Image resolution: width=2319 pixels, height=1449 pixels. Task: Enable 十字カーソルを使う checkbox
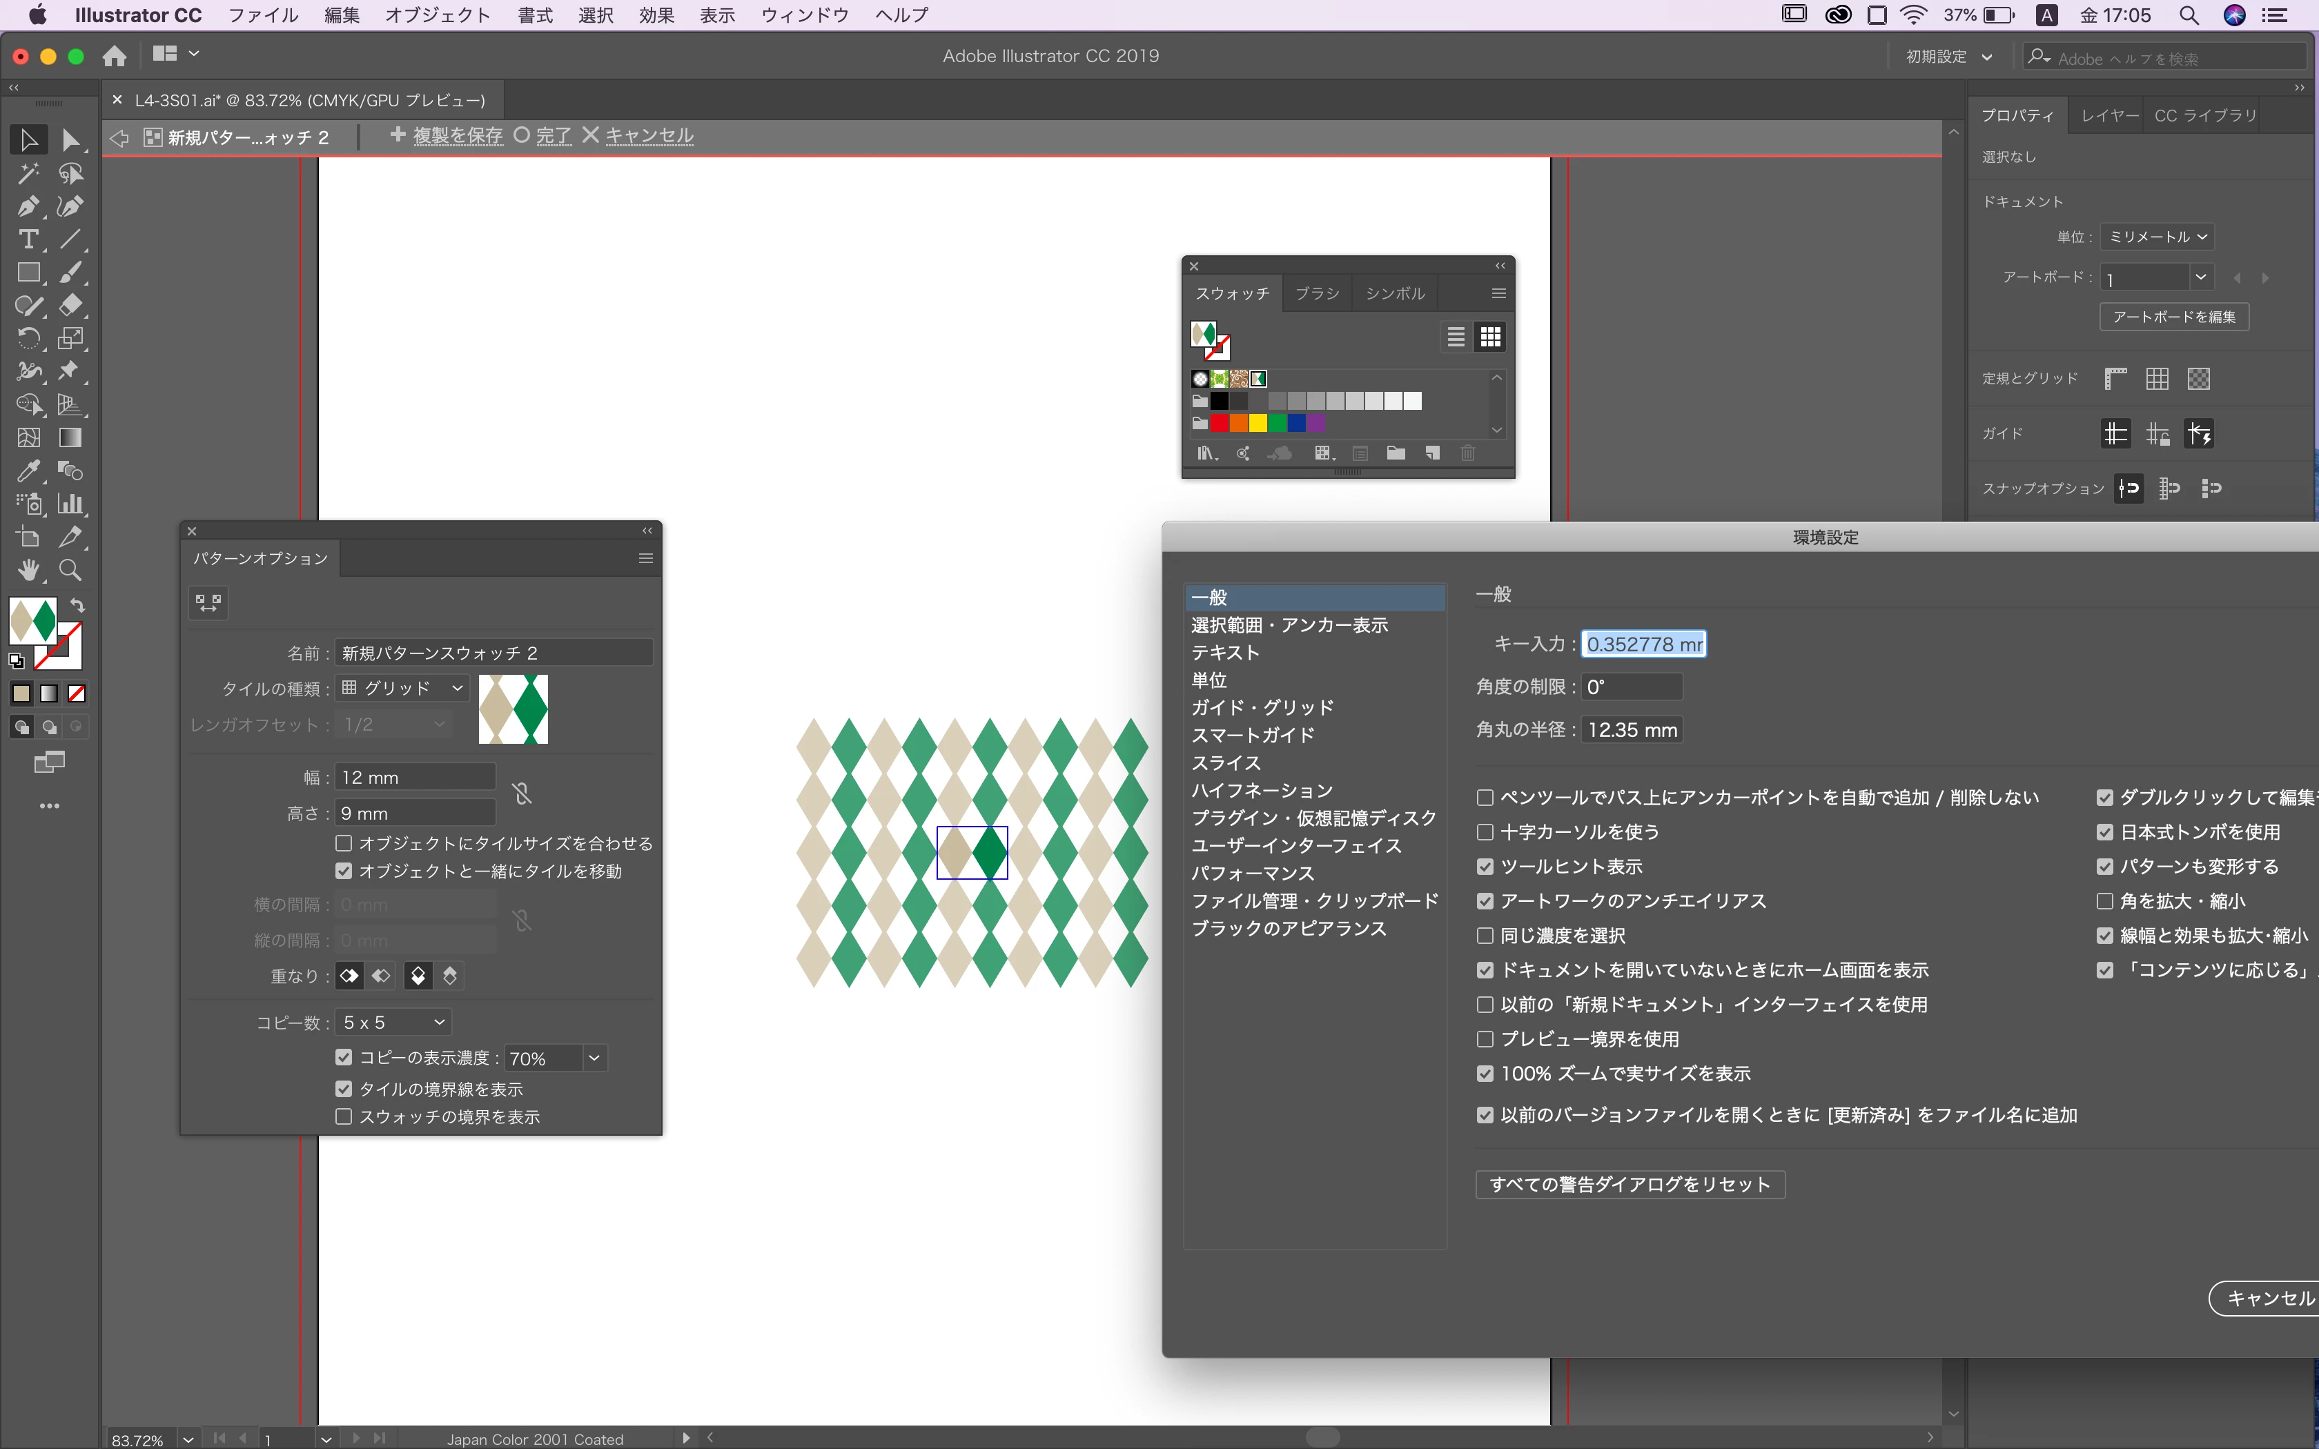[1485, 832]
